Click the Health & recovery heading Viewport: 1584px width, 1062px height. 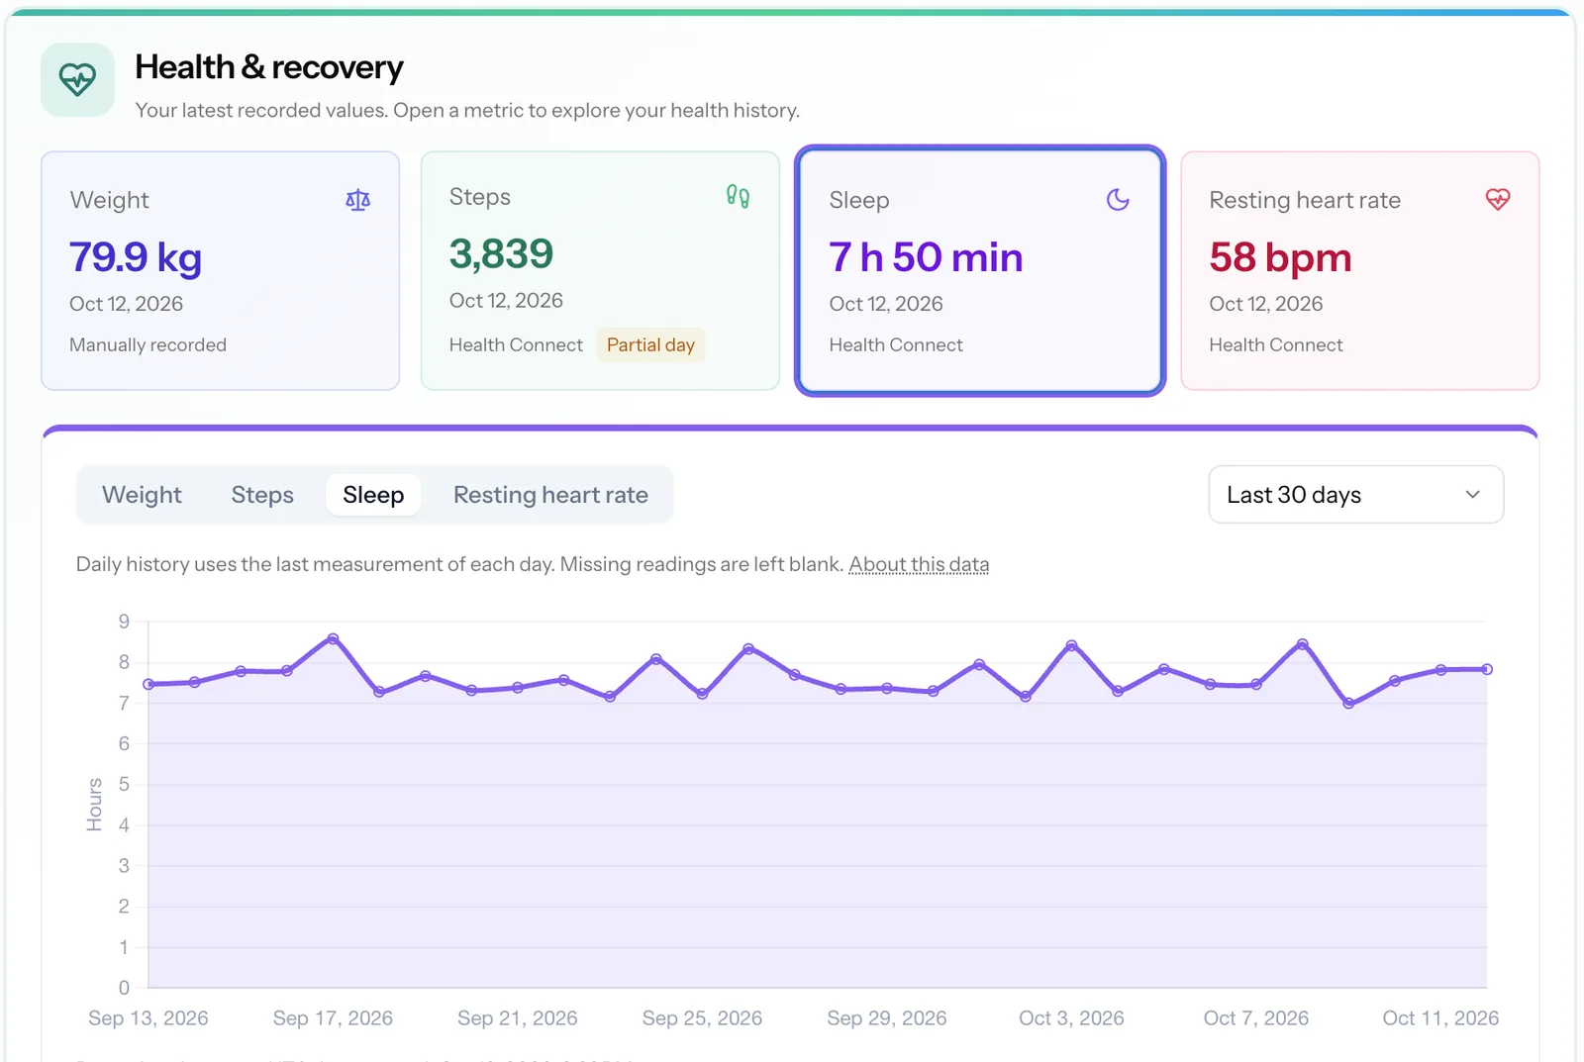[x=269, y=67]
